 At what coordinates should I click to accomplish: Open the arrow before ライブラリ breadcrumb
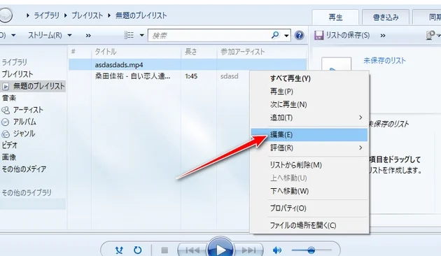point(27,15)
